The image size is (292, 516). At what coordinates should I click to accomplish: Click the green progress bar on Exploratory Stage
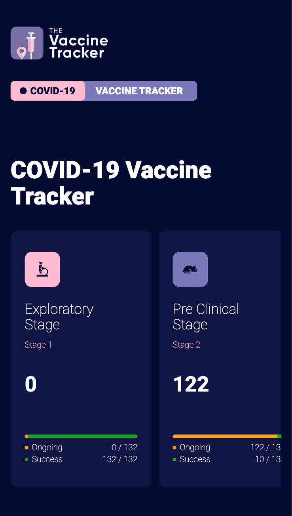(81, 436)
